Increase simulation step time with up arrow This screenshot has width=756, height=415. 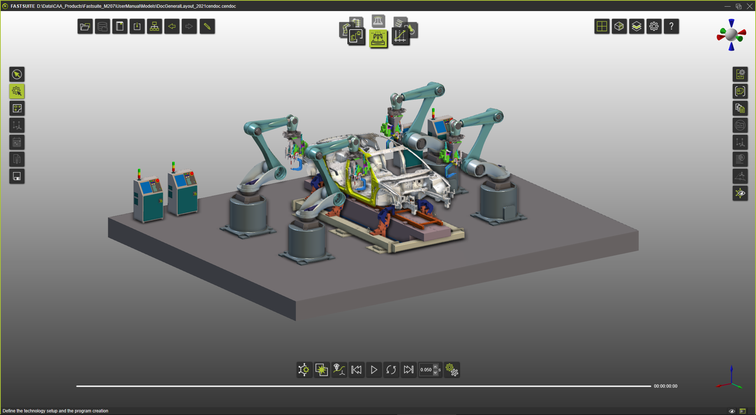click(436, 367)
